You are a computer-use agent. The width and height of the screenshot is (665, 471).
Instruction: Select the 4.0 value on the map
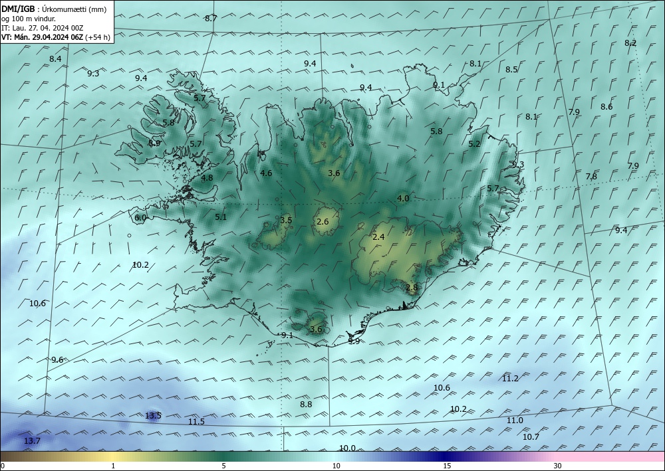tap(403, 198)
